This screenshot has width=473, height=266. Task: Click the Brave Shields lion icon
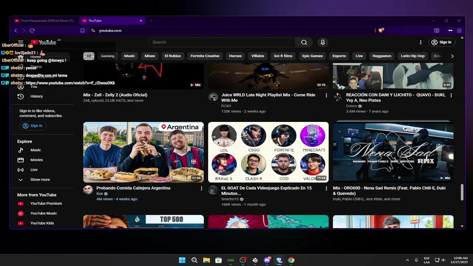coord(381,30)
